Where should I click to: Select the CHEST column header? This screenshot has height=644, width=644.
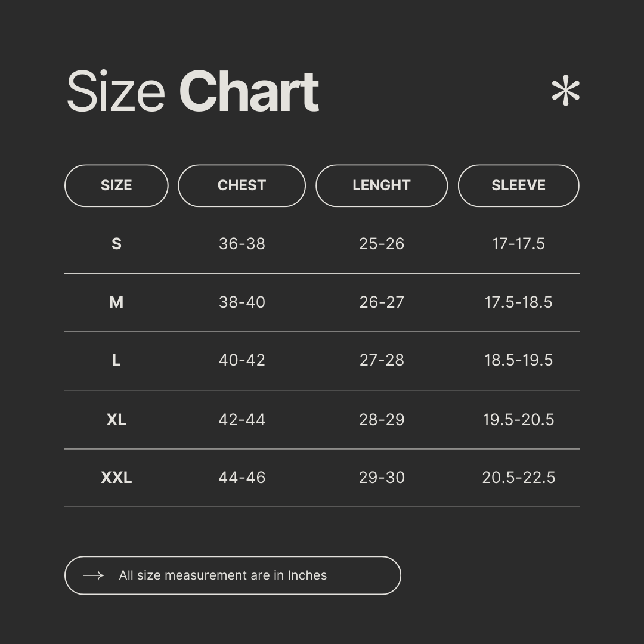pos(241,185)
